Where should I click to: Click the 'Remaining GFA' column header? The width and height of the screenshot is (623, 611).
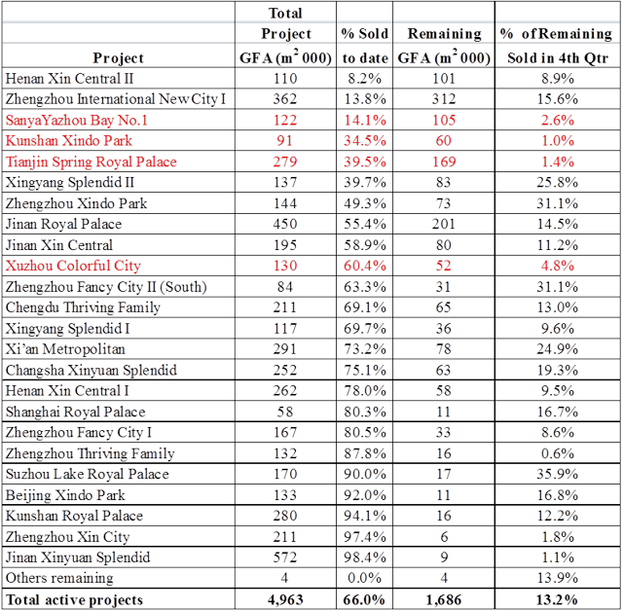pyautogui.click(x=444, y=46)
